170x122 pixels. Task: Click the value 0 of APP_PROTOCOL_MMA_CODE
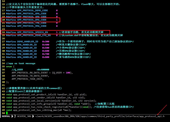pos(57,26)
